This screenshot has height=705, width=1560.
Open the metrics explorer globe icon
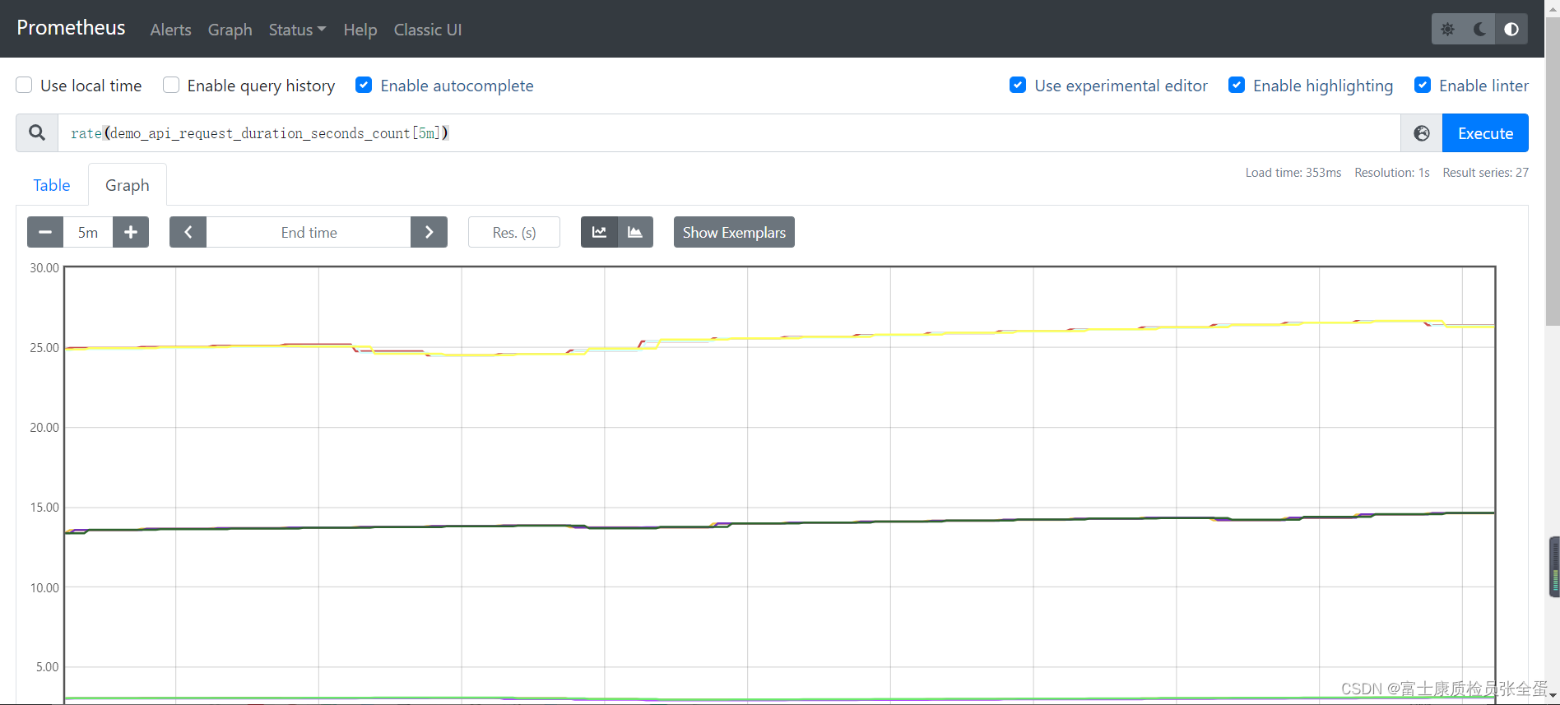(x=1422, y=133)
